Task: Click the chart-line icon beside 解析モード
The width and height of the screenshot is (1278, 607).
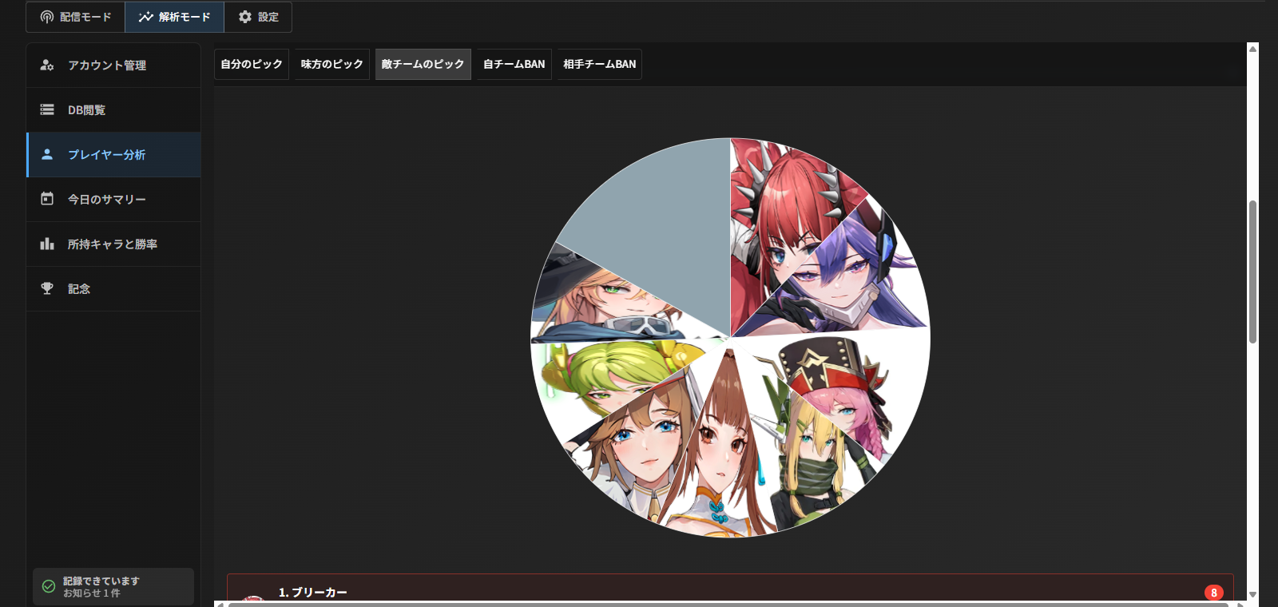Action: click(x=145, y=17)
